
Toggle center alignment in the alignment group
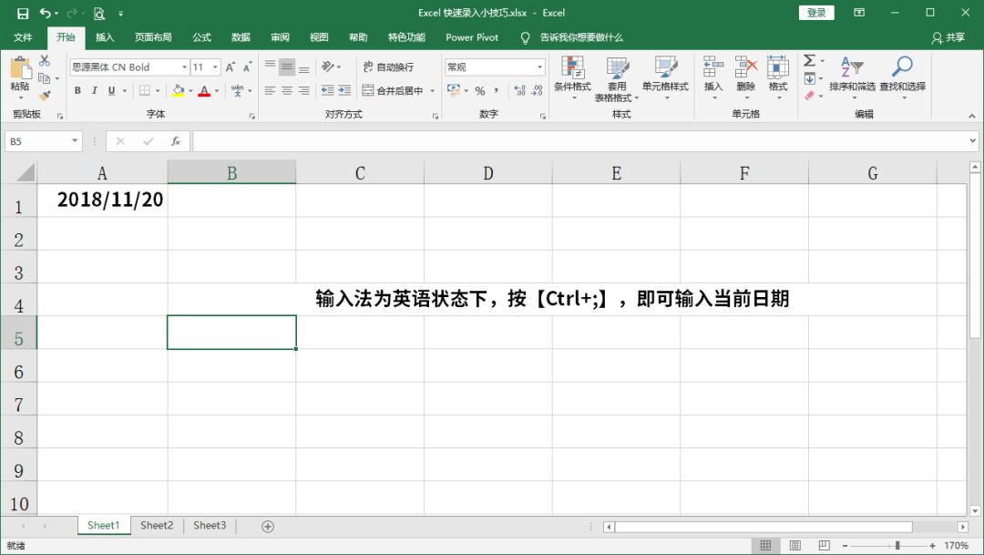[286, 91]
